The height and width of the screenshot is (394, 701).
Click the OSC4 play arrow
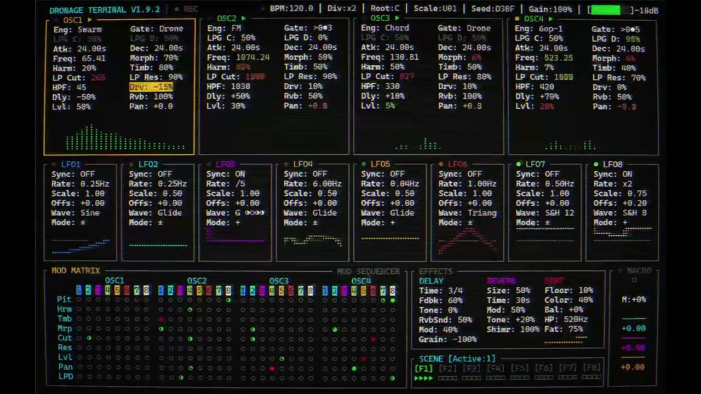tap(550, 19)
